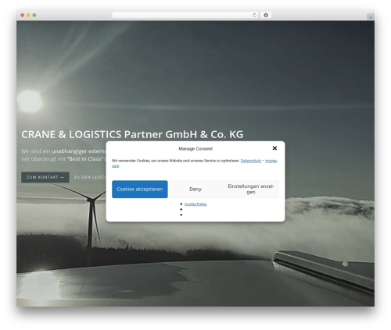This screenshot has width=391, height=330.
Task: Follow the ZU DEN LEISTUNGEN link
Action: tap(90, 177)
